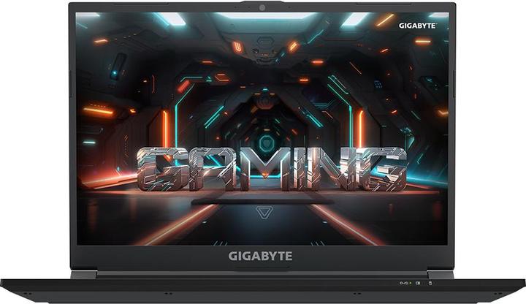Screen dimensions: 526x304
Task: Click the power status indicator icon with green LED
Action: tap(405, 284)
